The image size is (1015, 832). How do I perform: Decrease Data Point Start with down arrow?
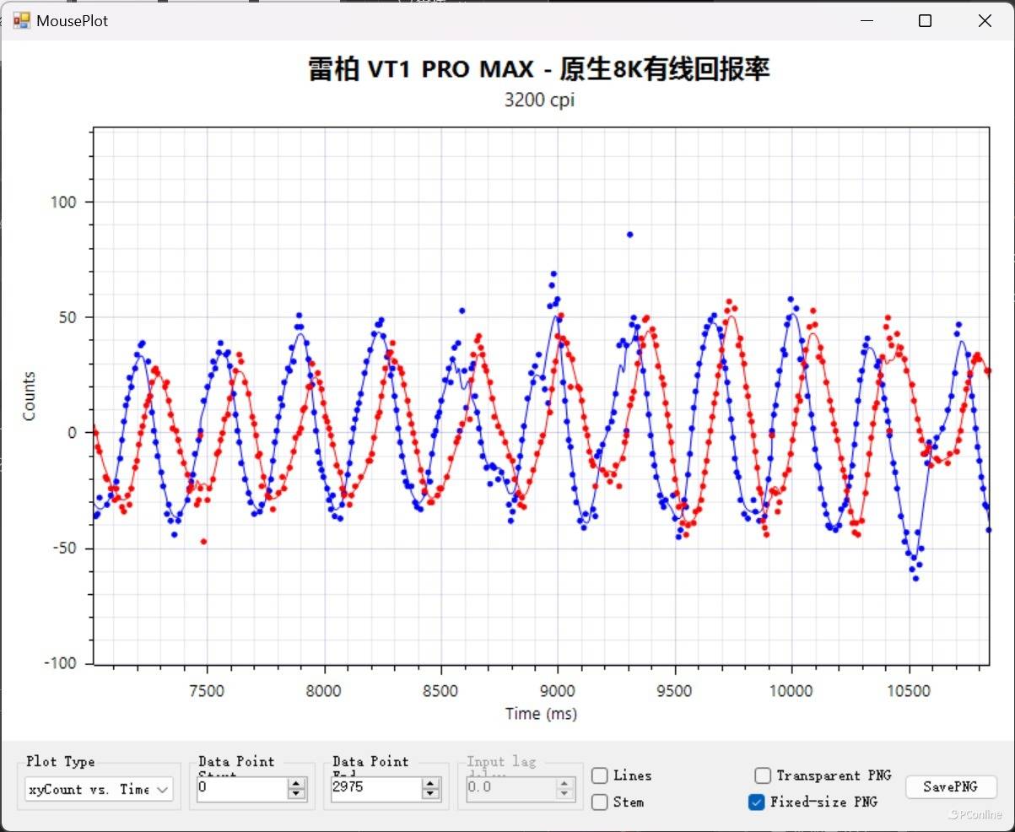297,794
